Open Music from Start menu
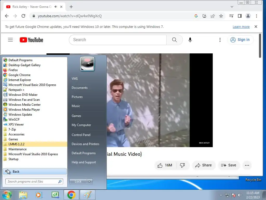Viewport: 266px width, 200px height. pos(76,106)
